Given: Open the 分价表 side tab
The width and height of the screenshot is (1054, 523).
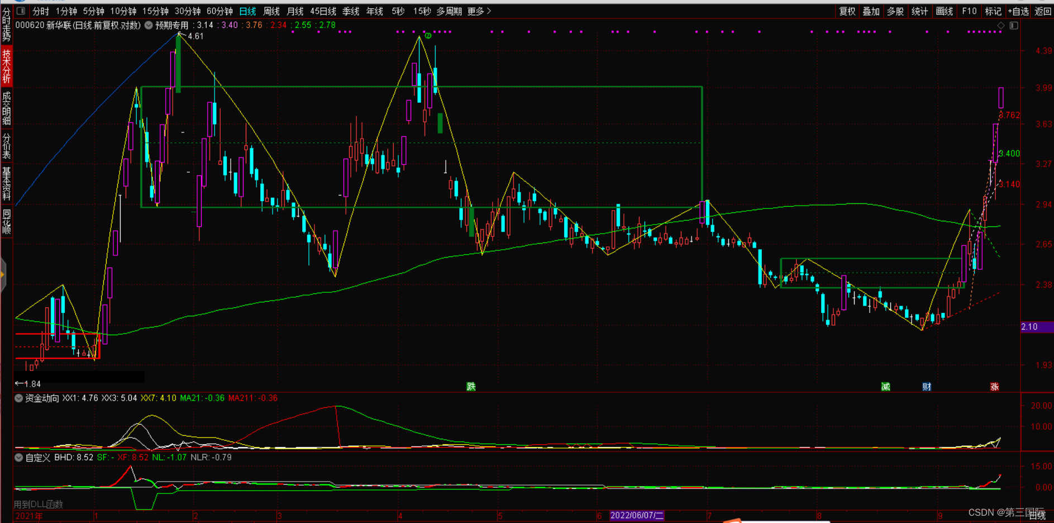Looking at the screenshot, I should (6, 146).
